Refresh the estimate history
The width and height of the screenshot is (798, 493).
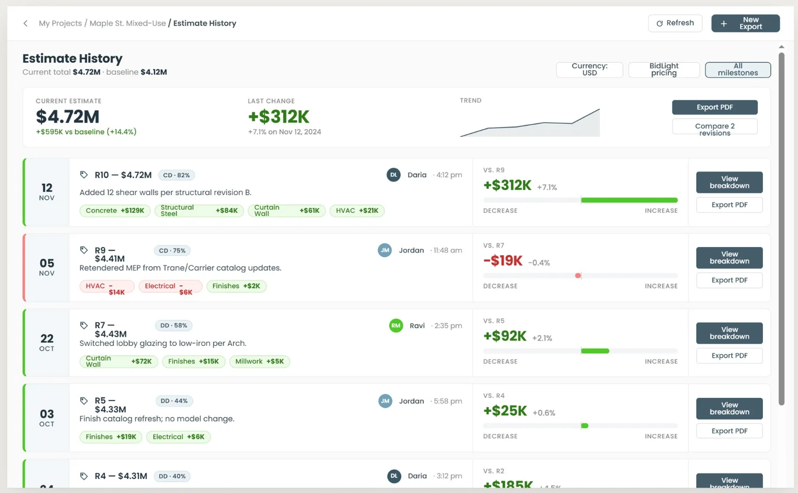coord(675,23)
